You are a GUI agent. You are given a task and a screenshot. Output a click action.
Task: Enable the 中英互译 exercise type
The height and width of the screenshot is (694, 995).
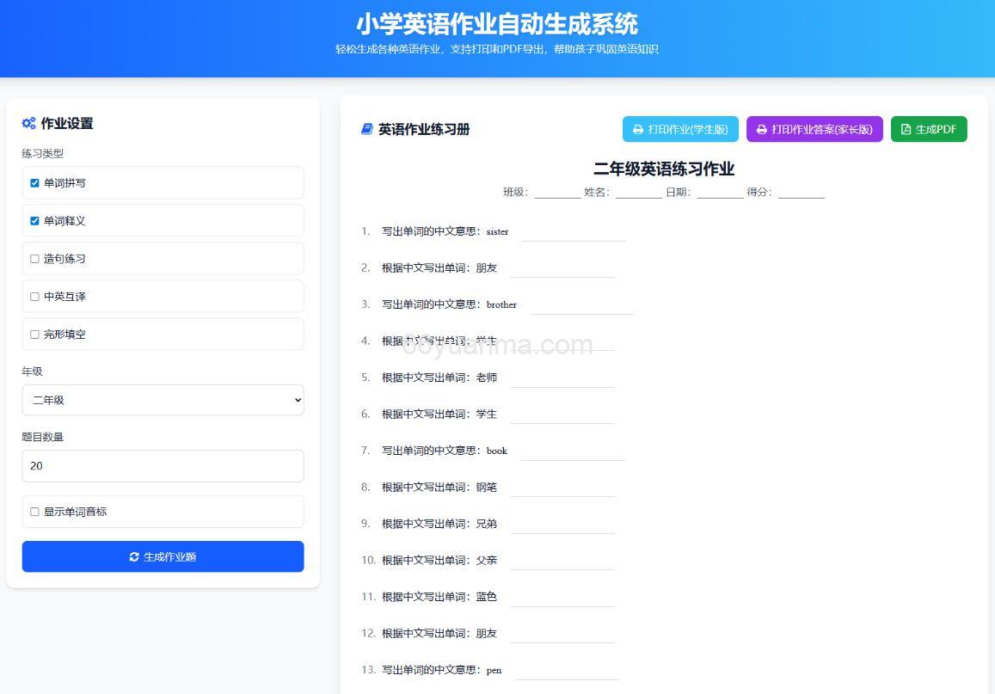click(x=35, y=296)
